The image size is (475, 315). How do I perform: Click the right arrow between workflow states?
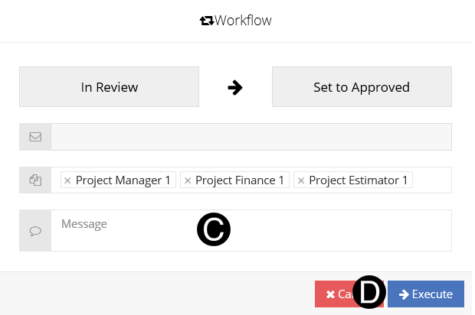[x=235, y=88]
